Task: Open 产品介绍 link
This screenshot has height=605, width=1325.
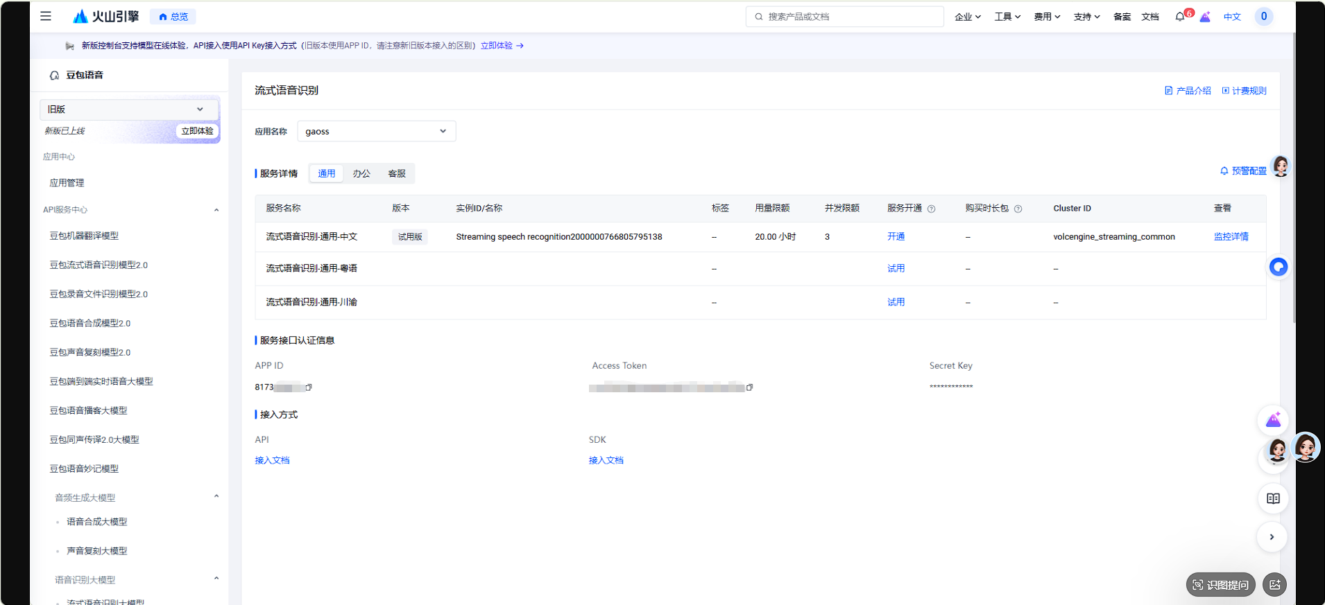Action: (1188, 91)
